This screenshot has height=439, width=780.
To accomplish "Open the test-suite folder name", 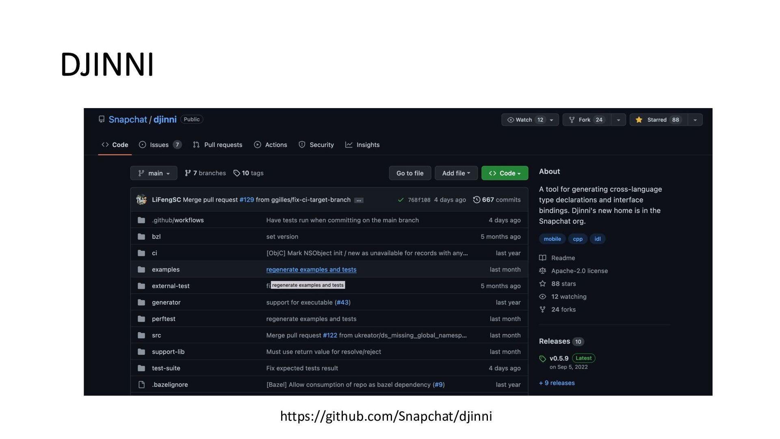I will click(x=166, y=368).
